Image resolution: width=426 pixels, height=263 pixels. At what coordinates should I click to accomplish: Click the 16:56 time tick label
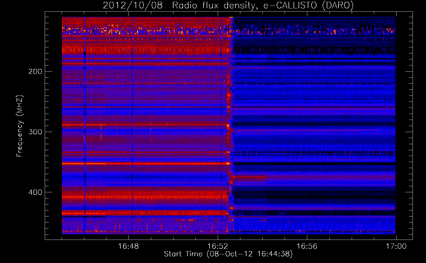(307, 246)
